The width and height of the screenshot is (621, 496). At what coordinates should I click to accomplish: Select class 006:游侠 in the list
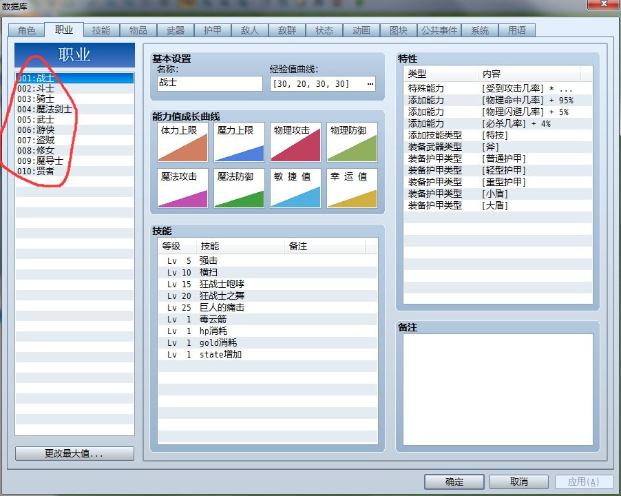(x=74, y=130)
